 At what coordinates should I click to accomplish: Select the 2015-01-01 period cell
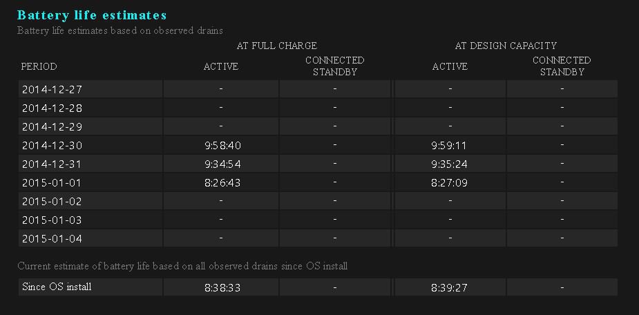[52, 182]
